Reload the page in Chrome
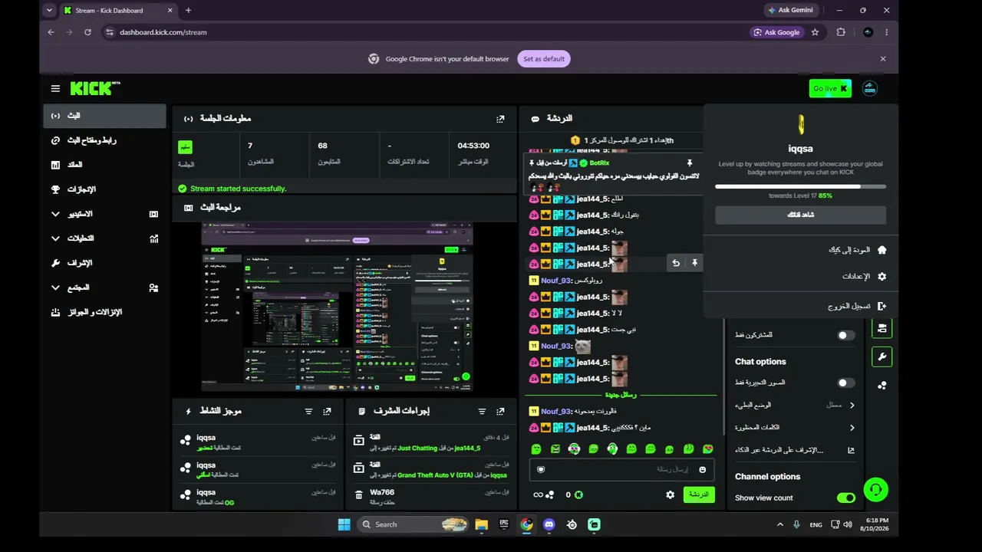This screenshot has width=982, height=552. point(87,32)
